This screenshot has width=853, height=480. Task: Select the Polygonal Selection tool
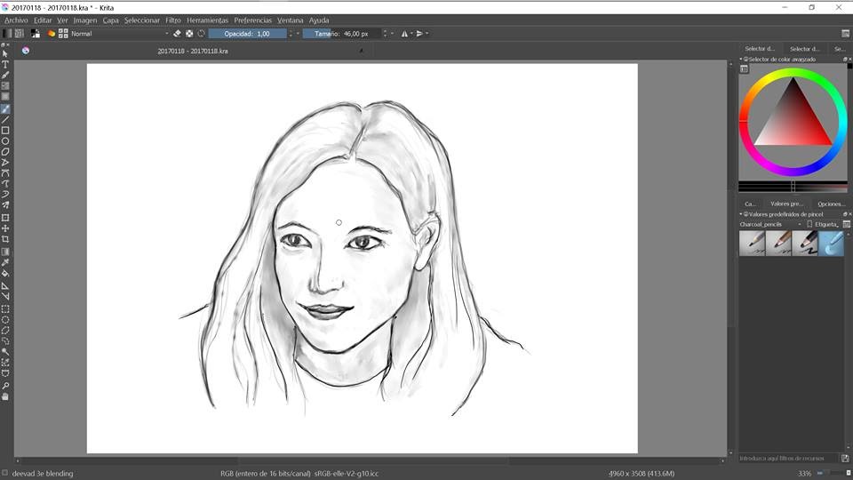(x=5, y=331)
